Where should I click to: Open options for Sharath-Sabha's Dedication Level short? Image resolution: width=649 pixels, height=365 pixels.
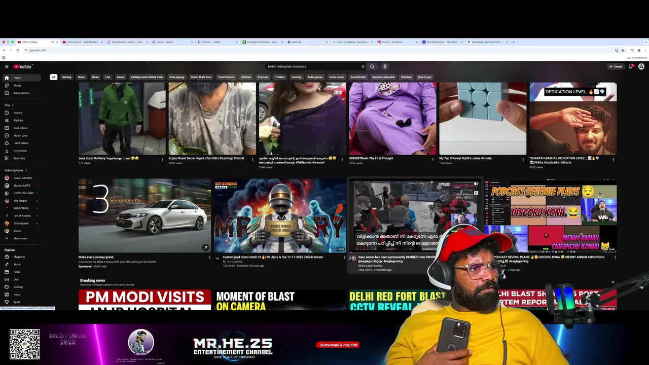coord(614,160)
